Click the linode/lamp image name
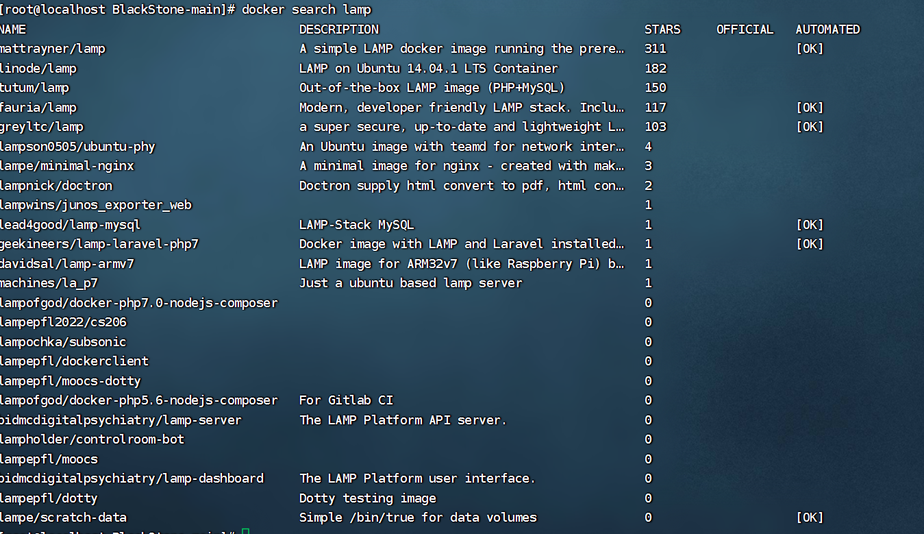The height and width of the screenshot is (534, 924). point(38,69)
